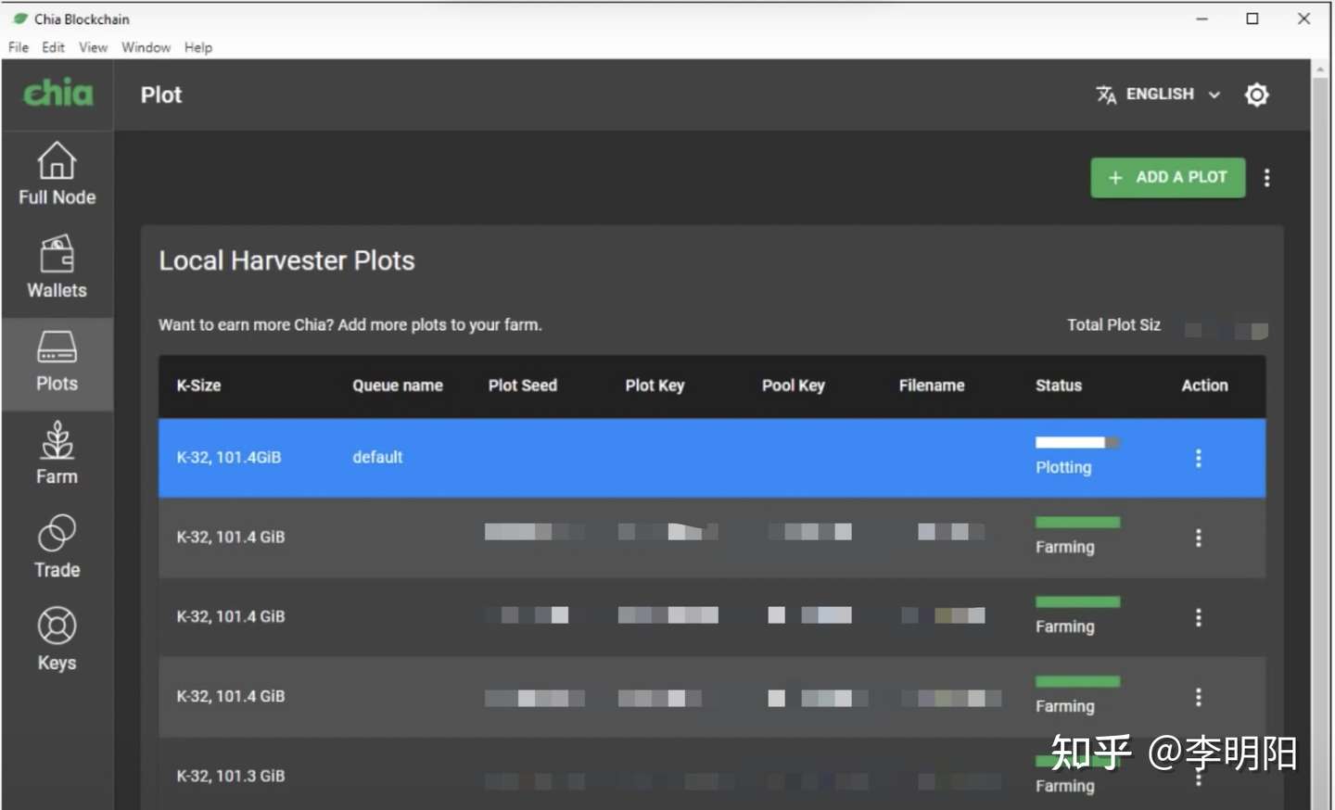The height and width of the screenshot is (810, 1335).
Task: Click the Local Harvester Plots heading
Action: [x=286, y=260]
